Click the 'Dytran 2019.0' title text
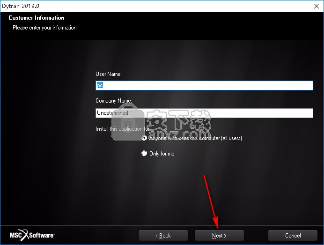The height and width of the screenshot is (245, 324). [x=21, y=6]
